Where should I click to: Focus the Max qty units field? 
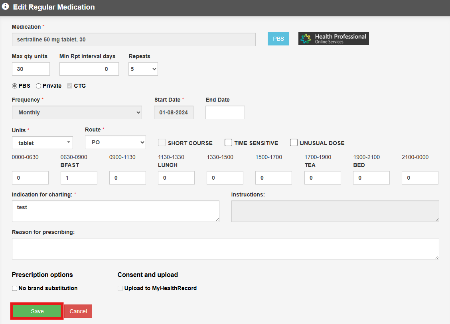[31, 69]
